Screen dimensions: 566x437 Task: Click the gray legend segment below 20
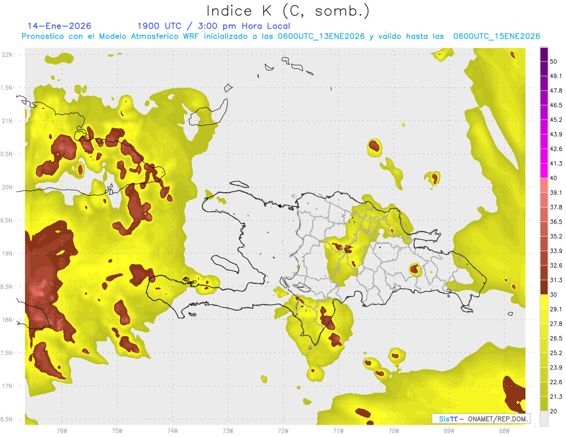(x=544, y=418)
